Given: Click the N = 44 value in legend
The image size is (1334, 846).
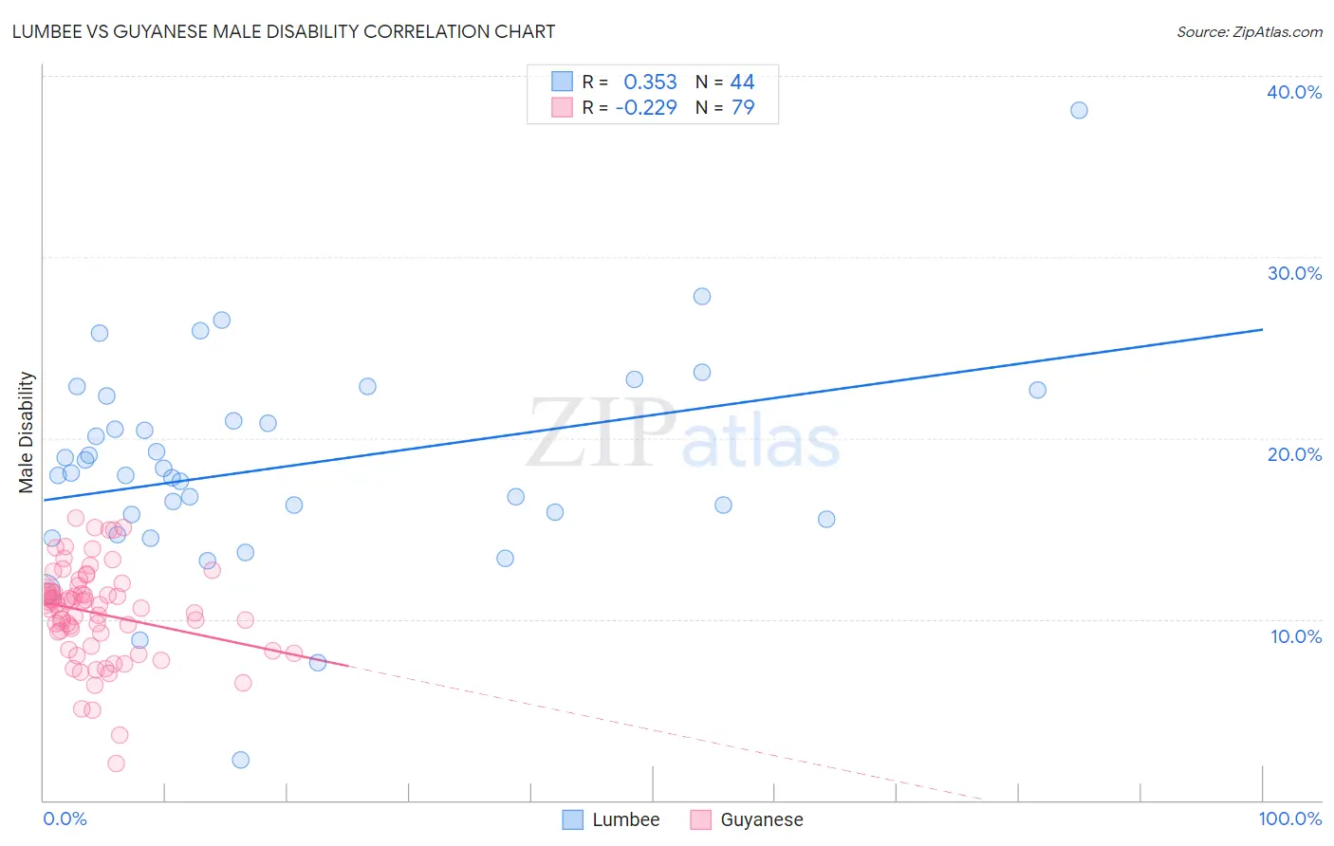Looking at the screenshot, I should (725, 82).
